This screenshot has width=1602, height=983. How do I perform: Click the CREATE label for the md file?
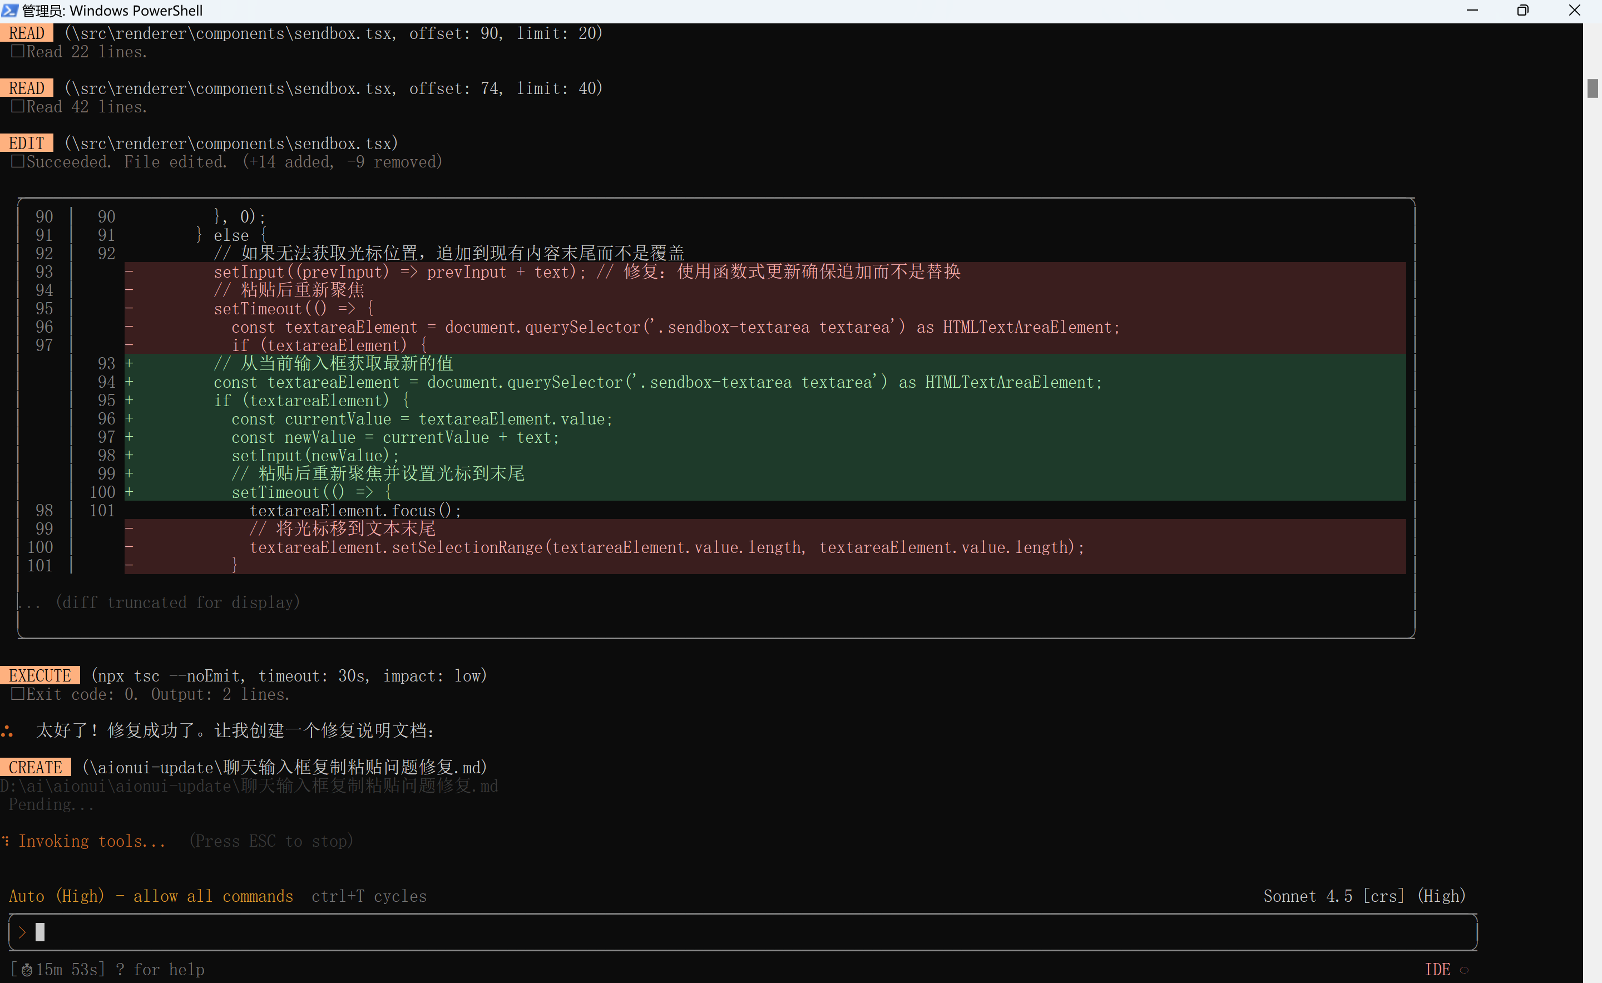pos(35,767)
